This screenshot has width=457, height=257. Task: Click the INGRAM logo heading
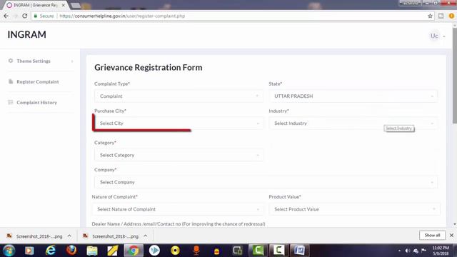pos(27,35)
